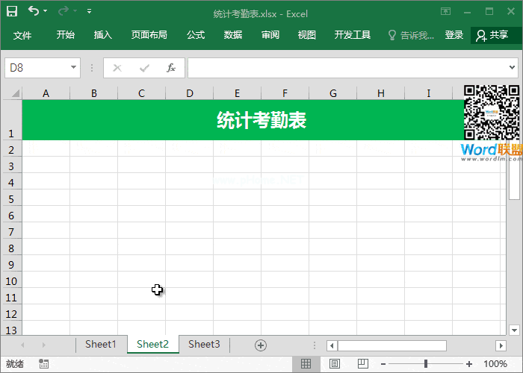Click inside the formula bar input

(x=347, y=68)
